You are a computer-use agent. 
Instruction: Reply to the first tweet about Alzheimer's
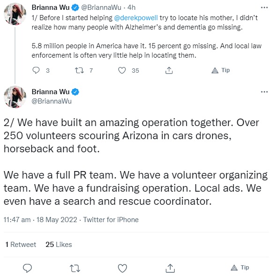tap(36, 70)
